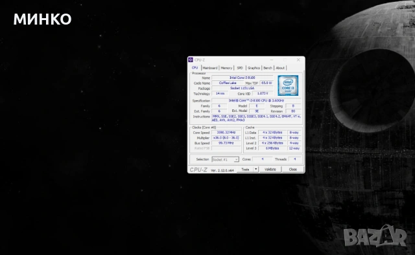The image size is (415, 255).
Task: Click the Intel Core i3 logo badge
Action: coord(288,85)
